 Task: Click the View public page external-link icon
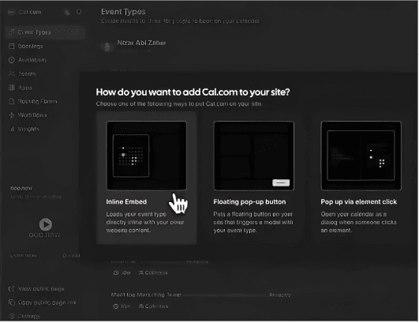[x=11, y=289]
